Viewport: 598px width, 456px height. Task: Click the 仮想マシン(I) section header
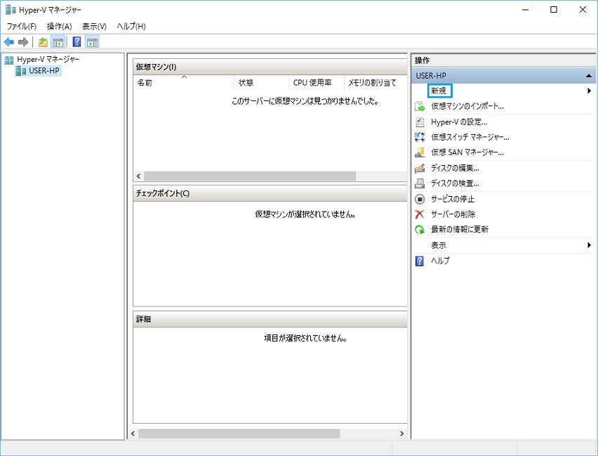(x=270, y=67)
